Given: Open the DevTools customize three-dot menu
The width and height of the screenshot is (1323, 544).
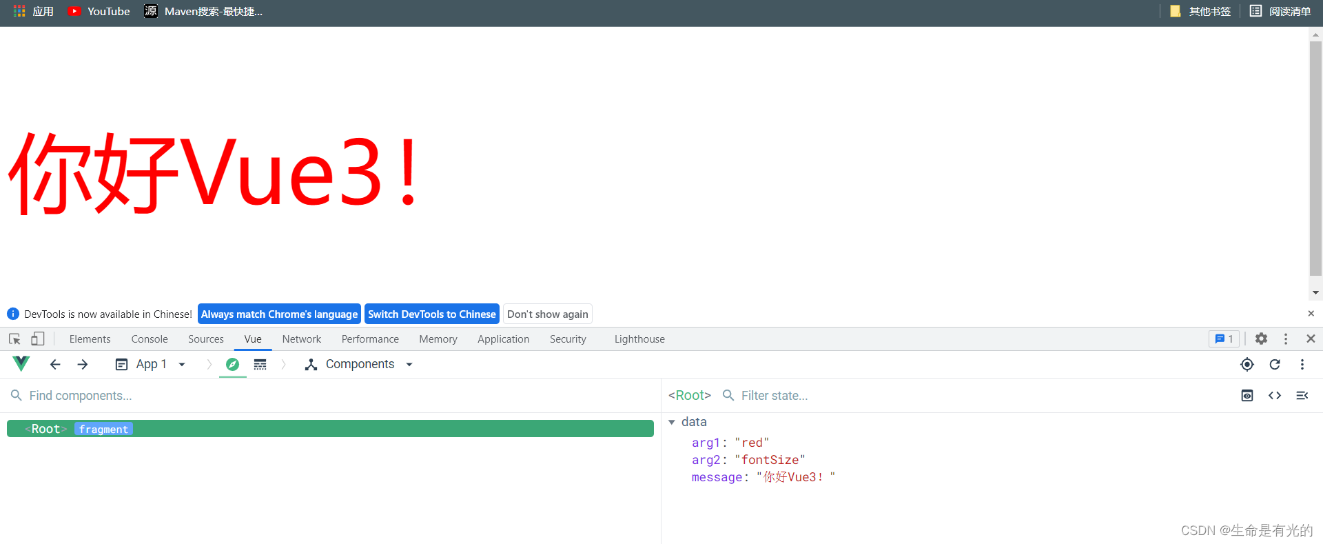Looking at the screenshot, I should 1286,339.
